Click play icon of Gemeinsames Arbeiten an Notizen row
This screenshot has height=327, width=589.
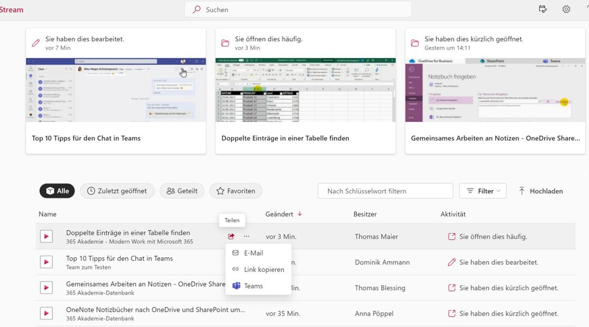[46, 288]
